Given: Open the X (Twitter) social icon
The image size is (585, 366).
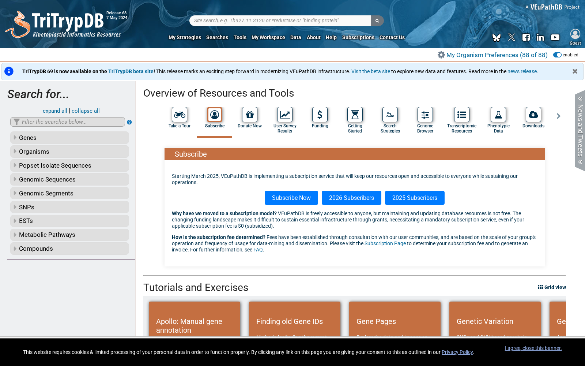Looking at the screenshot, I should (512, 37).
